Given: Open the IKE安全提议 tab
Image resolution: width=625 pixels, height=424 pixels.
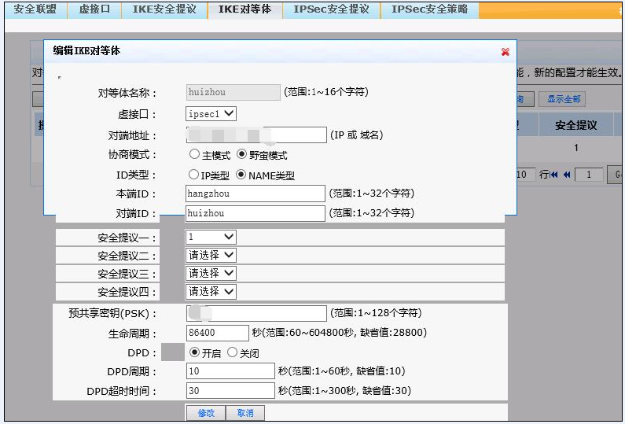Looking at the screenshot, I should click(x=164, y=9).
